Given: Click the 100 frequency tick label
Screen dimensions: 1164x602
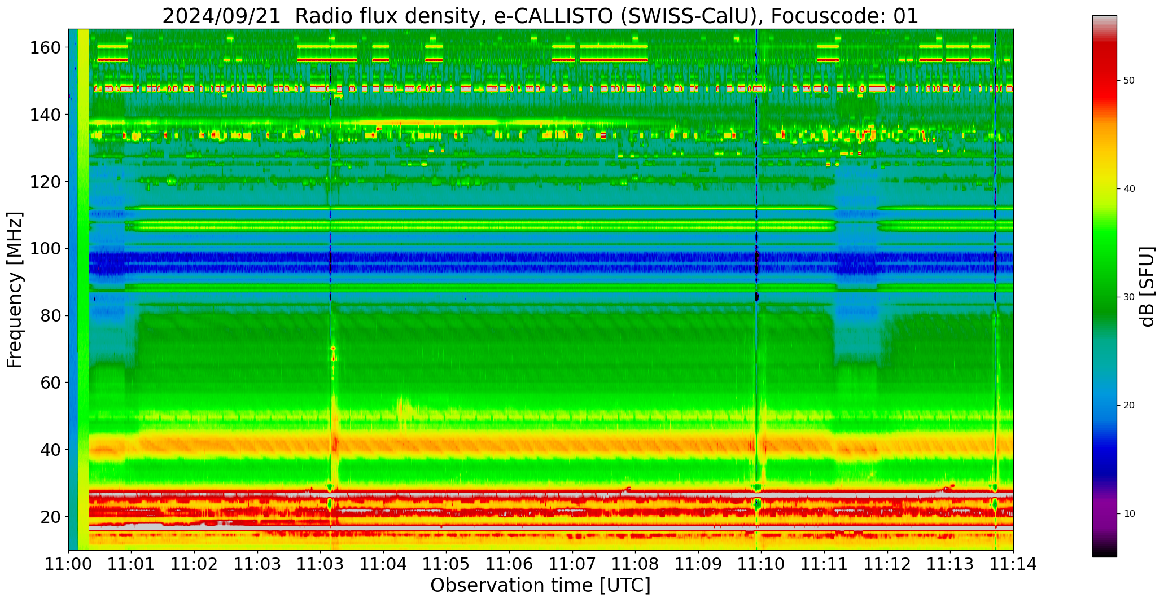Looking at the screenshot, I should tap(45, 249).
